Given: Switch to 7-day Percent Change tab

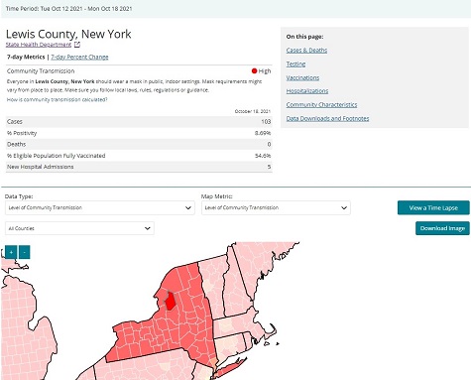Looking at the screenshot, I should (x=79, y=57).
